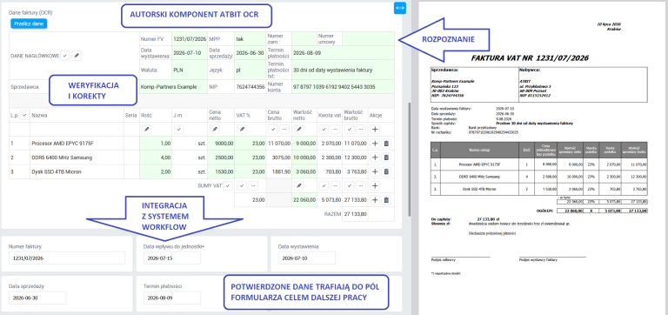Click the account number 97 8797 1039 6192 9402 5443 3035
The height and width of the screenshot is (315, 668).
point(334,86)
